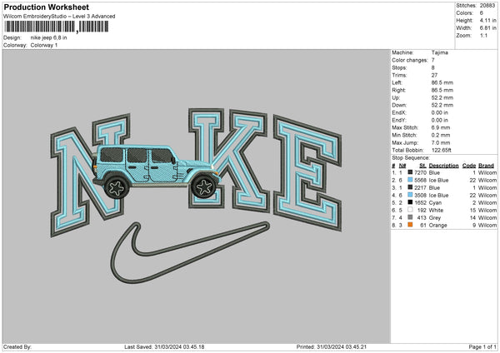Screen dimensions: 500x353
Task: Click the Machine value "Tajima"
Action: click(x=439, y=52)
